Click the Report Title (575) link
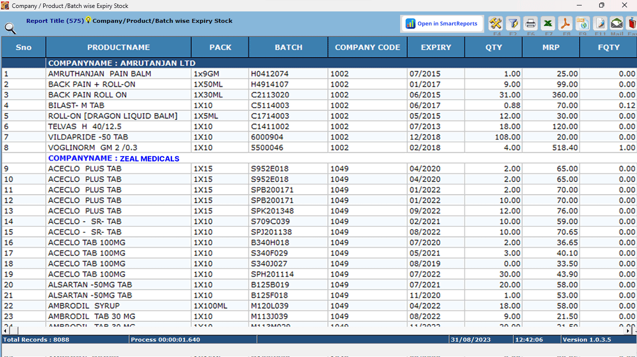 (x=56, y=21)
